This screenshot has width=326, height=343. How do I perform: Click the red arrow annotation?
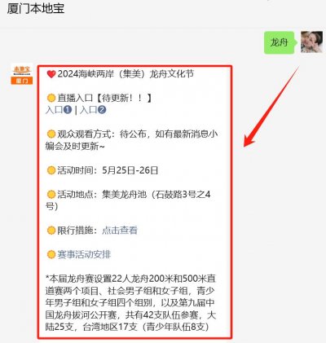click(271, 107)
